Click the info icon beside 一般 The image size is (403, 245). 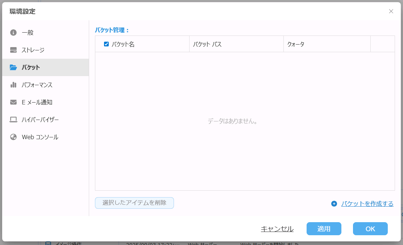point(13,33)
